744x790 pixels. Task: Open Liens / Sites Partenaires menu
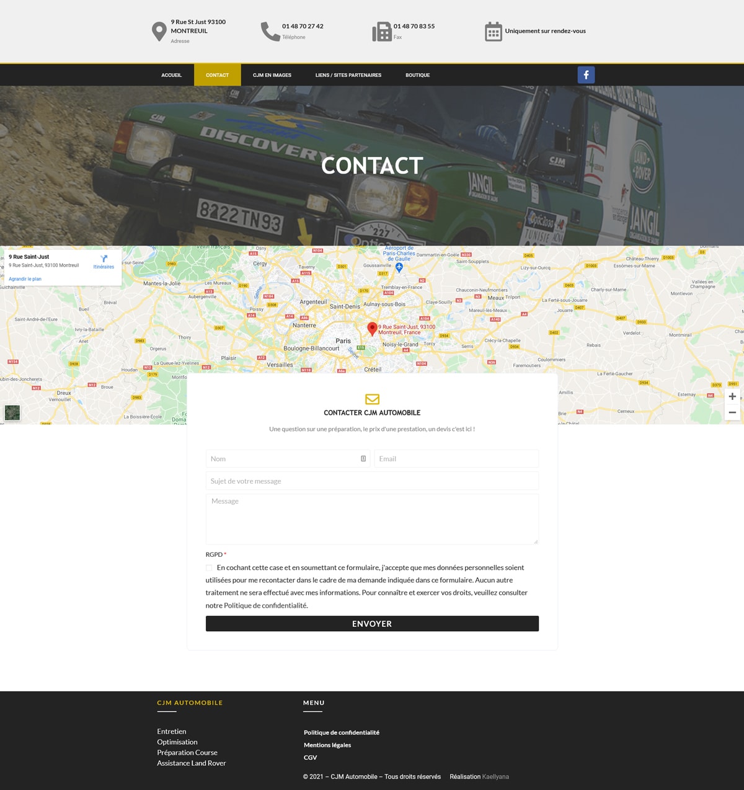point(348,75)
